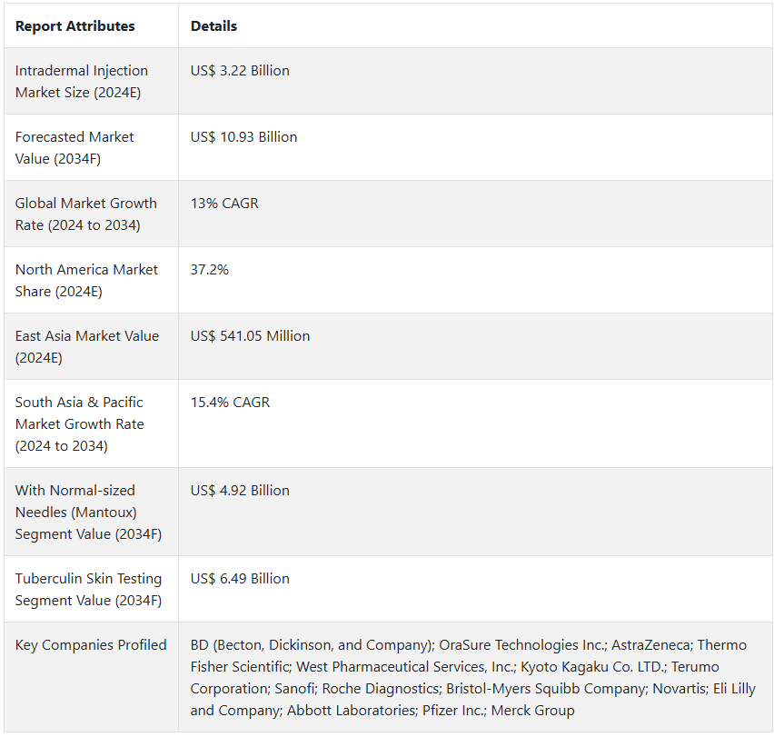Click the "Tuberculin Skin Testing Segment Value" cell
Viewport: 774px width, 737px height.
(x=88, y=590)
